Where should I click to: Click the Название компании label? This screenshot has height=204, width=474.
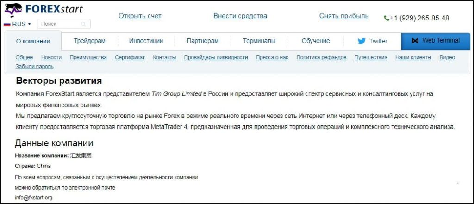(42, 156)
